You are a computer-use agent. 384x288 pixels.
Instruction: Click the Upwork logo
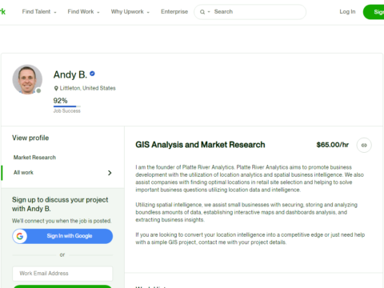pyautogui.click(x=2, y=11)
